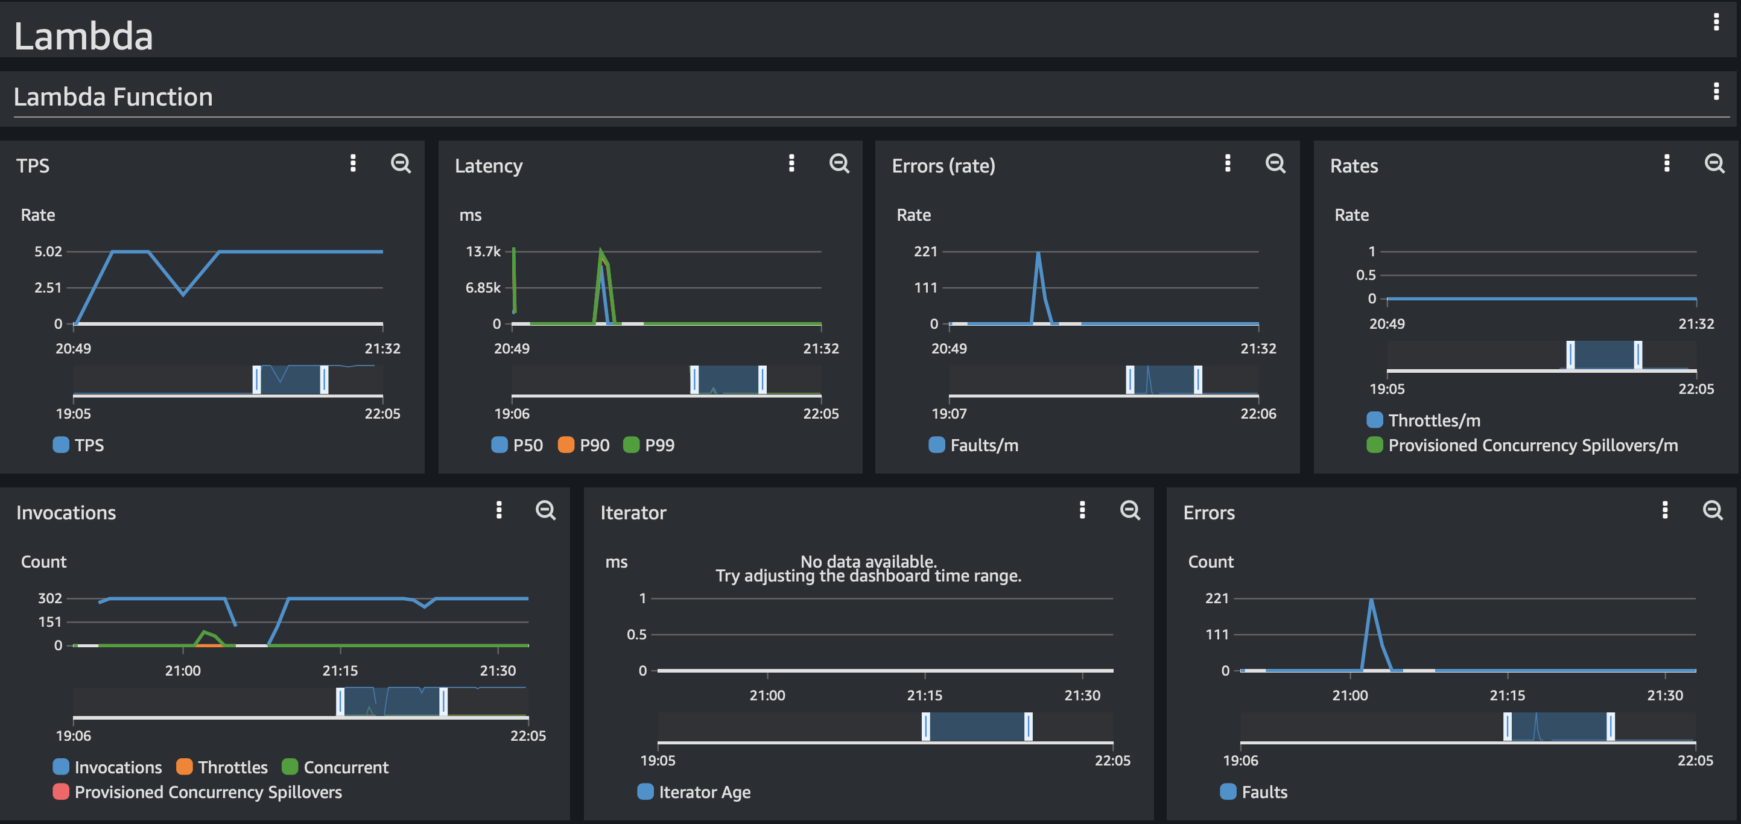Click the Lambda Function section title
1741x824 pixels.
[113, 97]
